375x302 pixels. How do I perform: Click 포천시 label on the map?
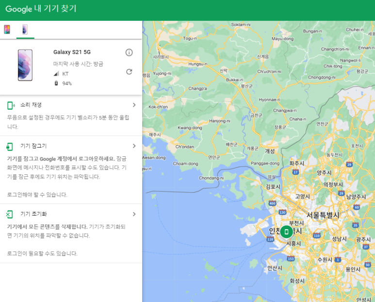[357, 146]
